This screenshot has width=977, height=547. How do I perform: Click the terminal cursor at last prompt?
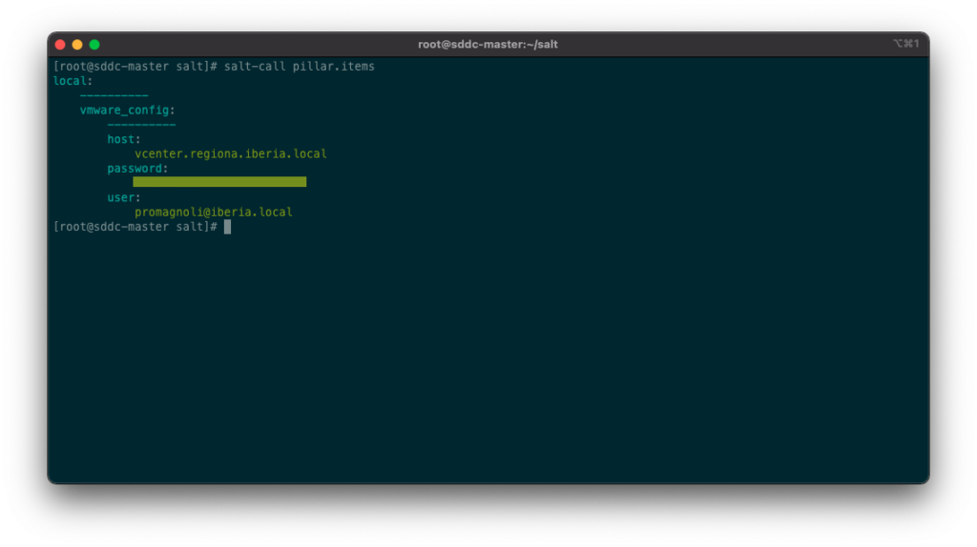[227, 227]
